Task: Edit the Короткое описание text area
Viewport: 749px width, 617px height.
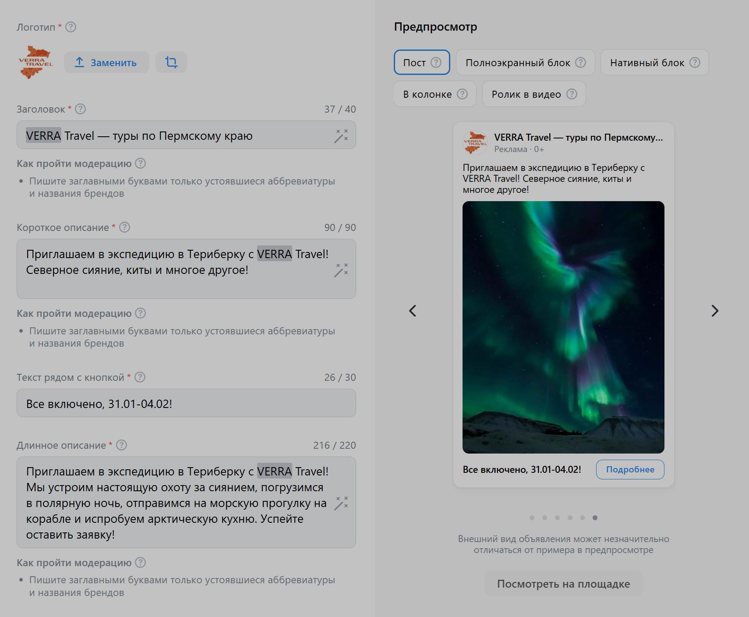Action: [x=186, y=269]
